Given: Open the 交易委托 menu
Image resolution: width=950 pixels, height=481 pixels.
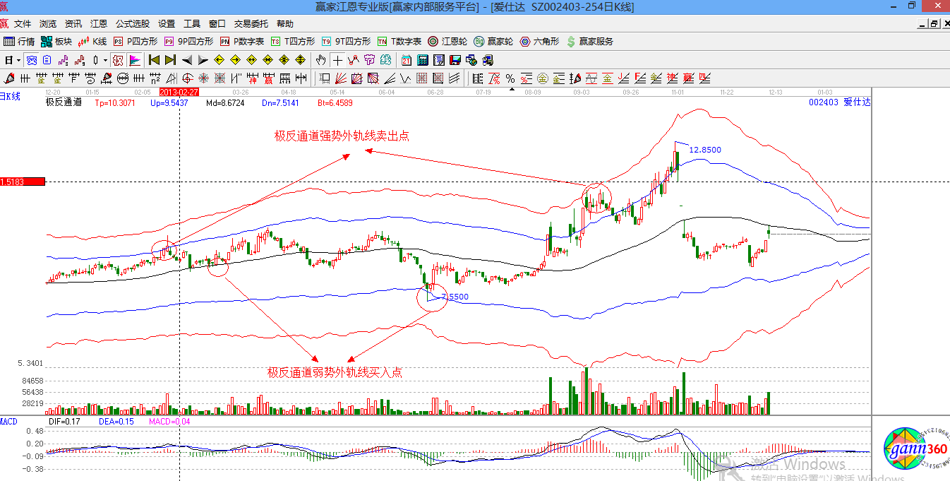Looking at the screenshot, I should 252,24.
